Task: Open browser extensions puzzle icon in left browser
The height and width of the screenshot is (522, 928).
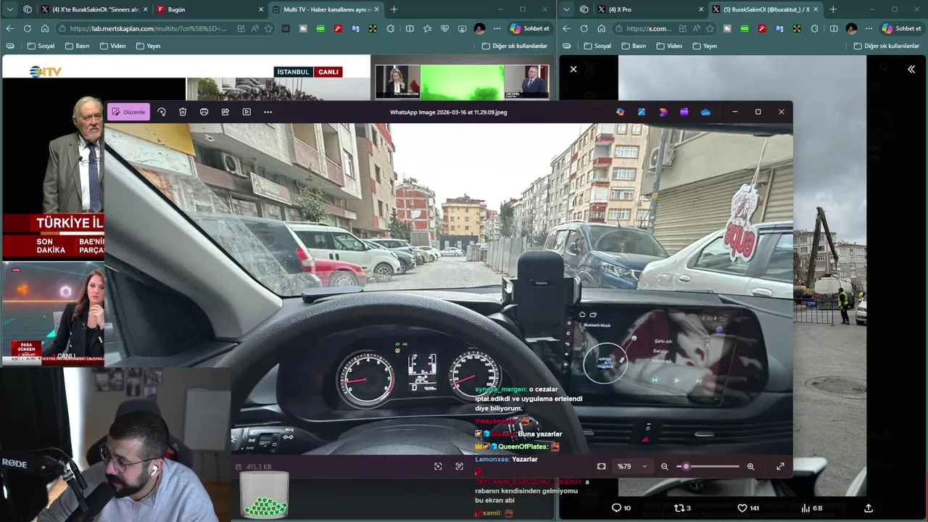Action: tap(391, 28)
